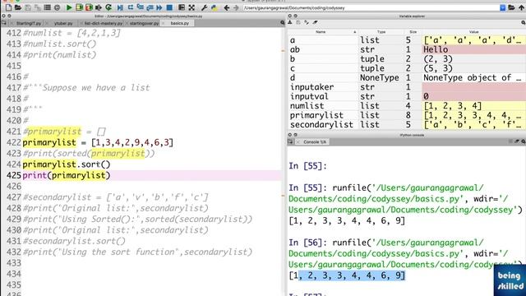Image resolution: width=526 pixels, height=296 pixels.
Task: Maximize the current pane
Action: pos(182,7)
